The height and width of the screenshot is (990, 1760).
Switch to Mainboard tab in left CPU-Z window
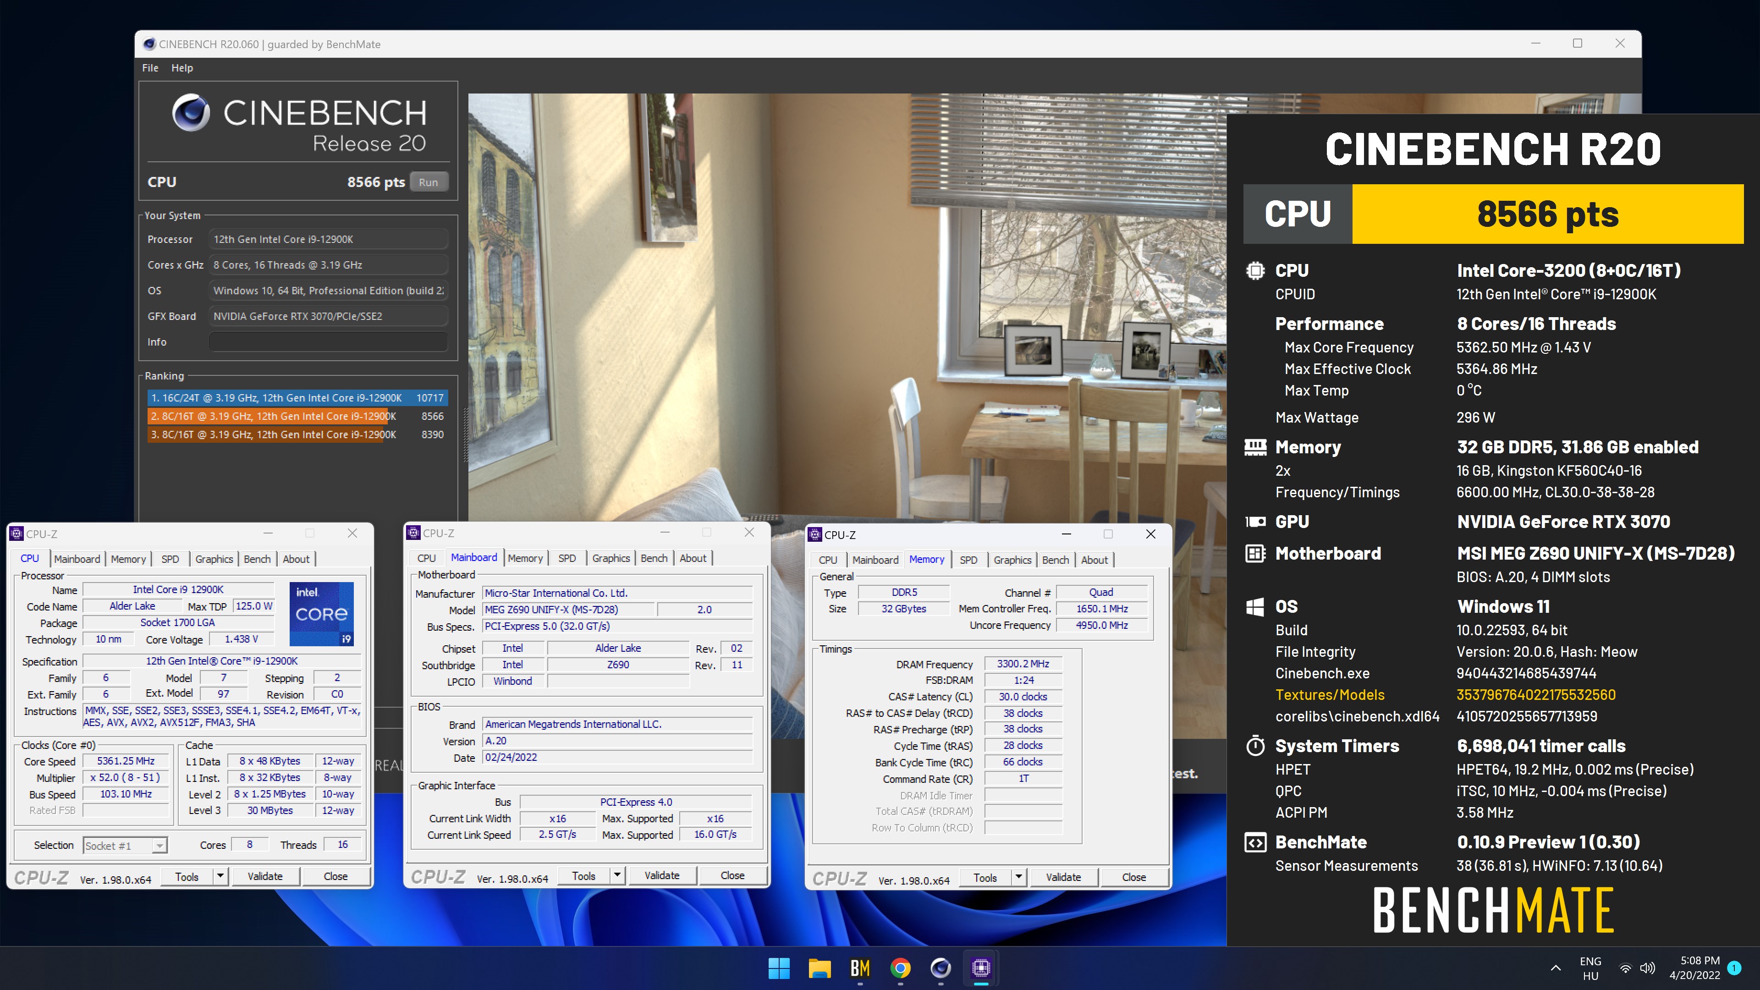tap(77, 559)
